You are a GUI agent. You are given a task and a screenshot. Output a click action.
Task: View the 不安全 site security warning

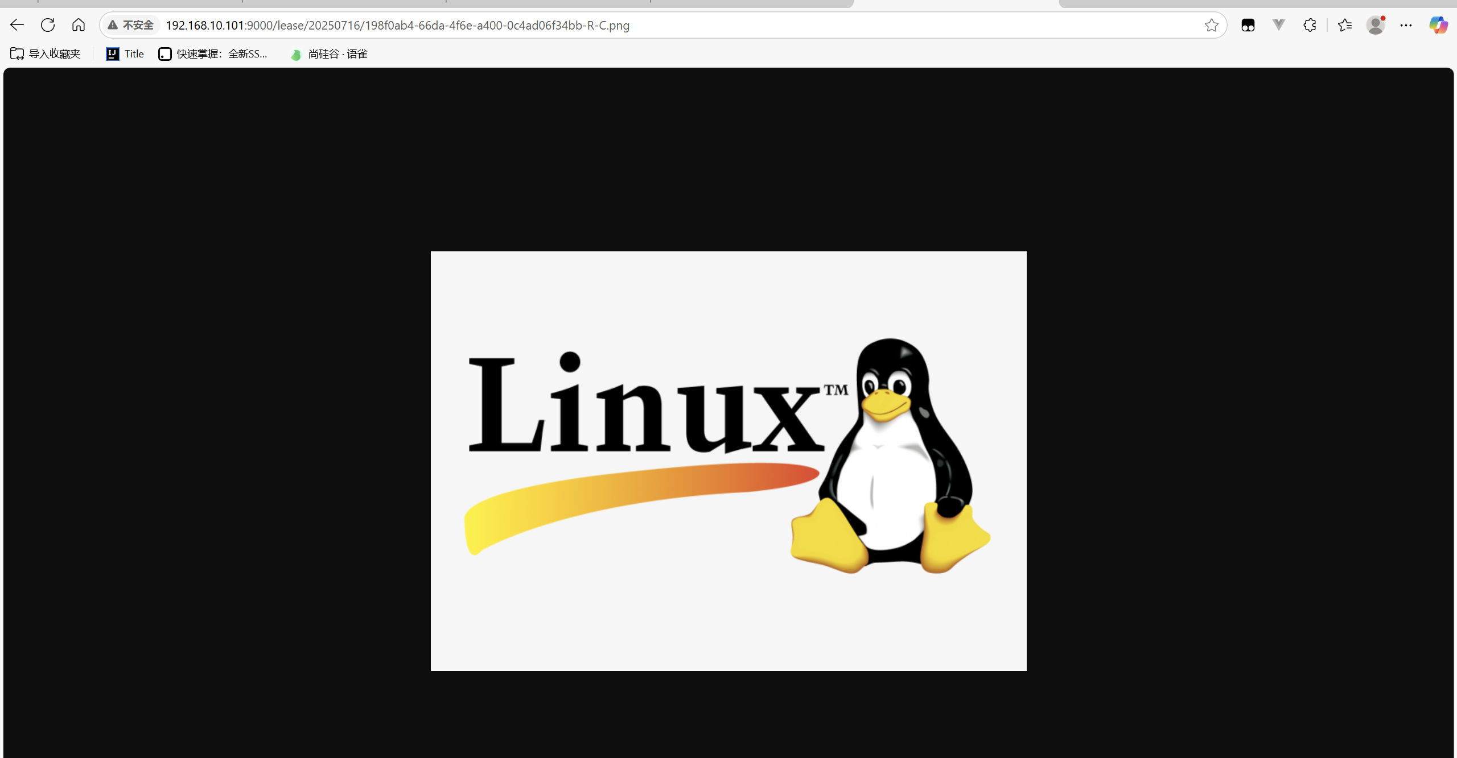click(x=131, y=25)
